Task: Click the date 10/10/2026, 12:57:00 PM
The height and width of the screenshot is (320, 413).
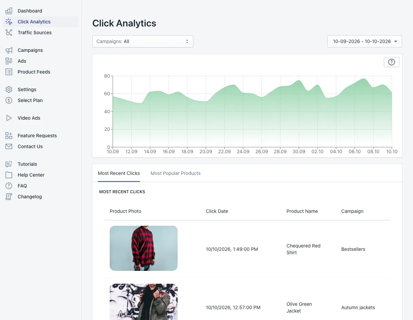Action: pos(233,307)
